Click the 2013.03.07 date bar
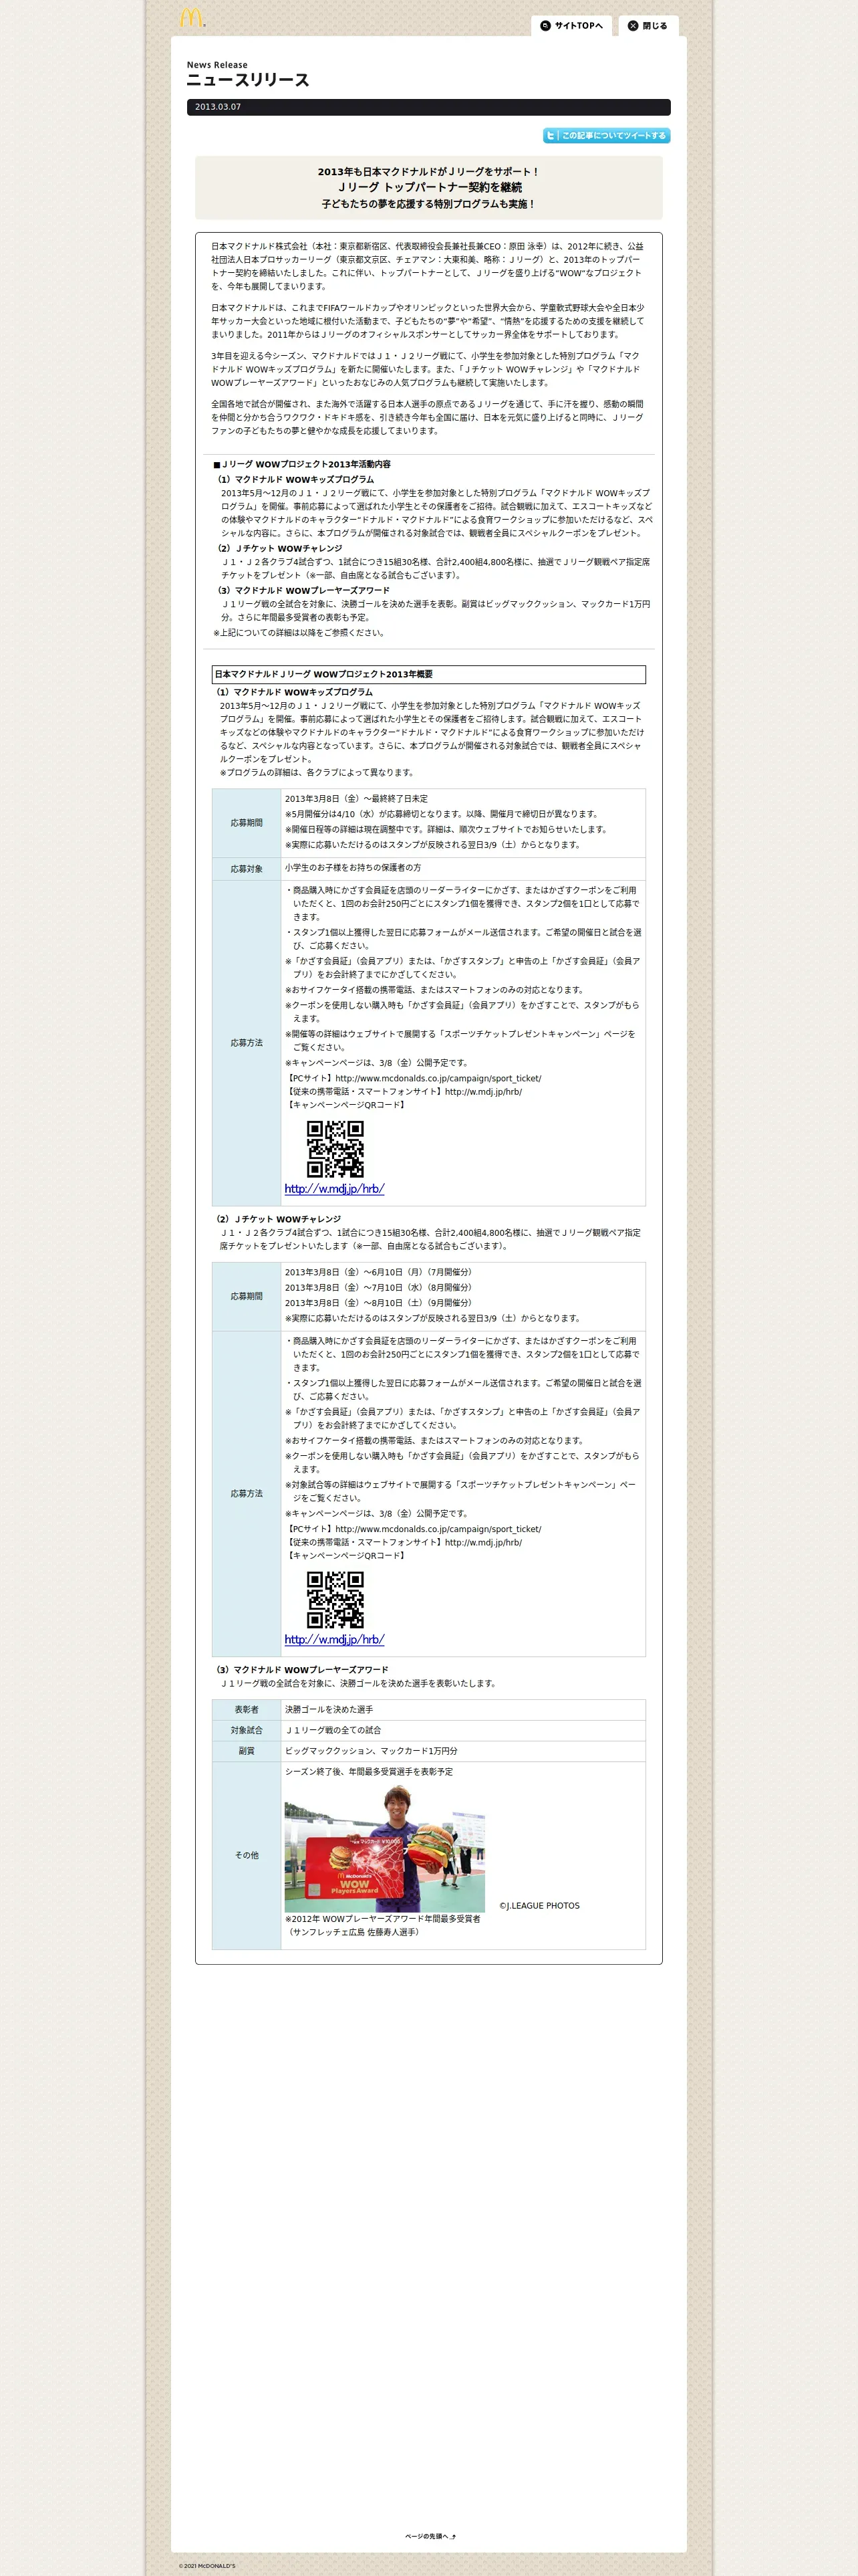Viewport: 858px width, 2576px height. click(428, 107)
